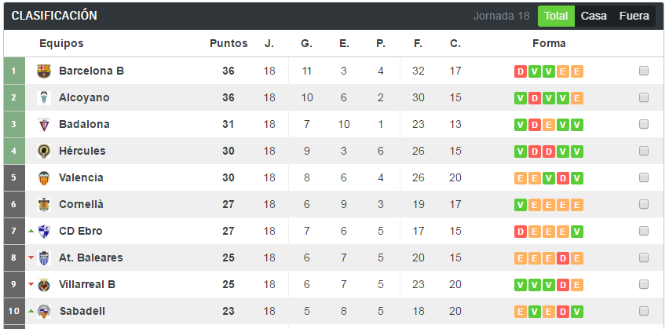Open the CD Ebro team link
Screen dimensions: 669x336
coord(80,232)
